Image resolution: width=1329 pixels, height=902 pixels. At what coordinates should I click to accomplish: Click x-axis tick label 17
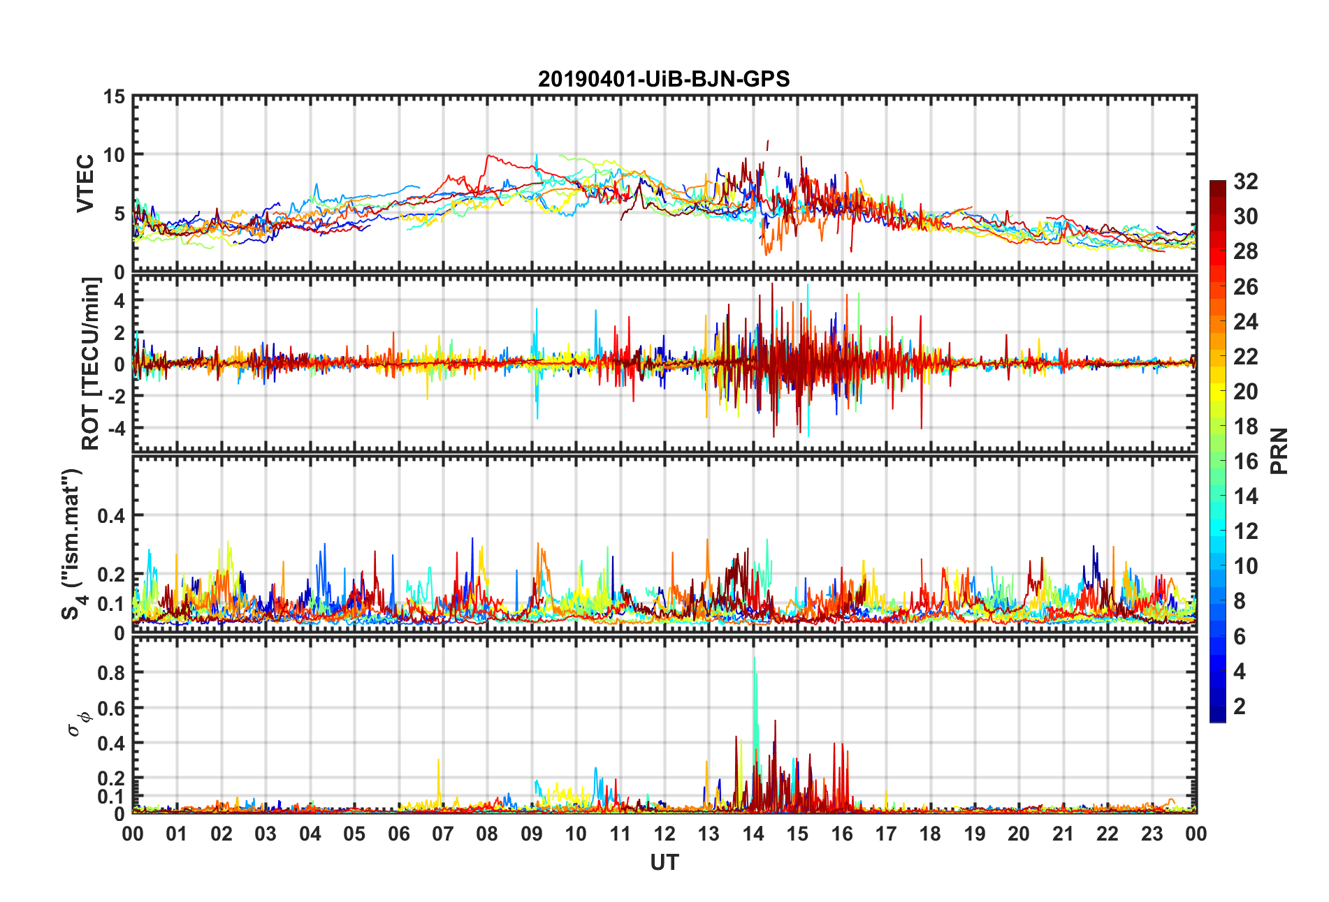[x=886, y=834]
